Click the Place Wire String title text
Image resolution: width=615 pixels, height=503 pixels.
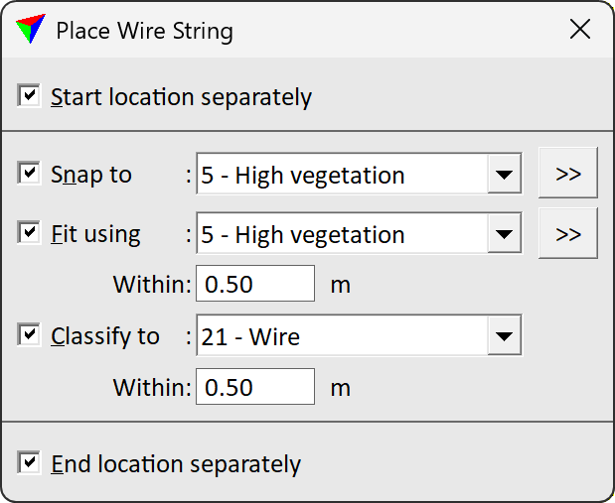tap(145, 31)
